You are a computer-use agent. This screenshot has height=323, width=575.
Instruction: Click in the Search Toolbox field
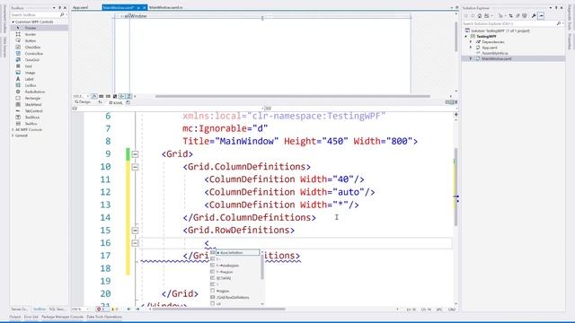coord(35,14)
